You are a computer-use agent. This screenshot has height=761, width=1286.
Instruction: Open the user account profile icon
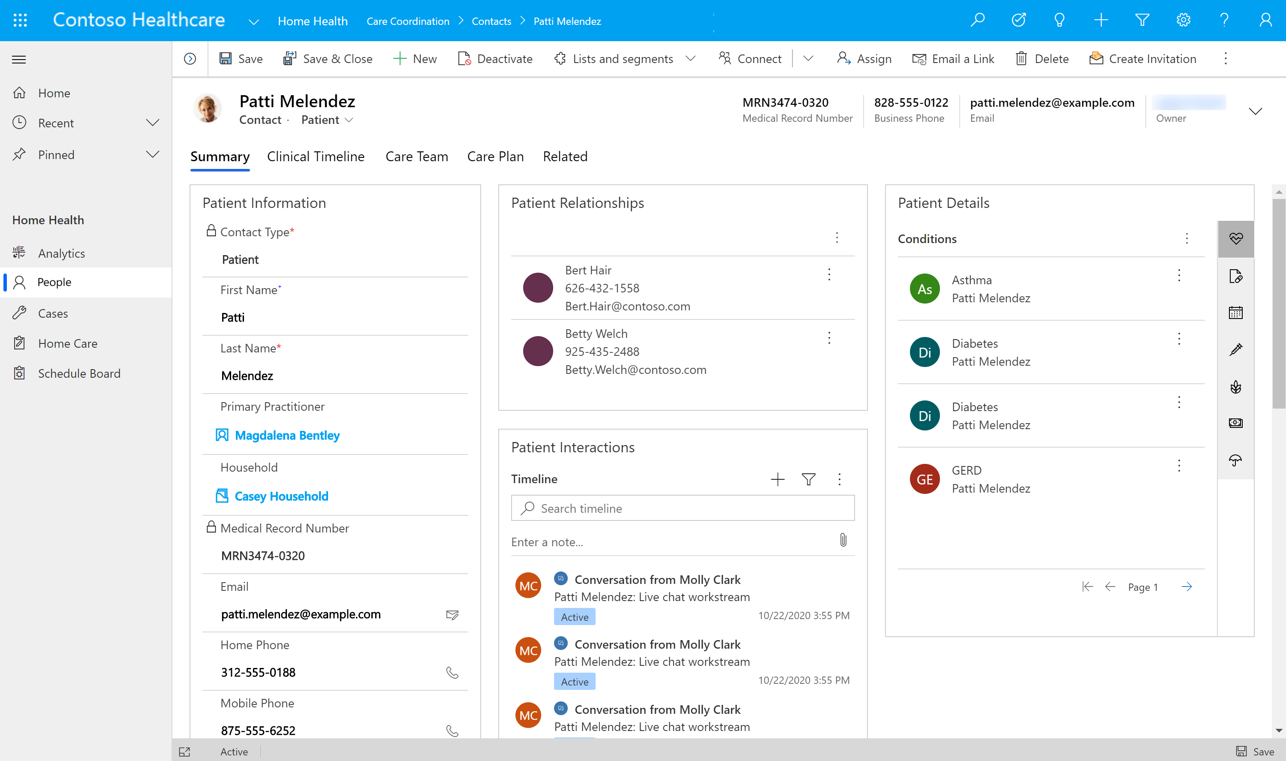tap(1265, 21)
